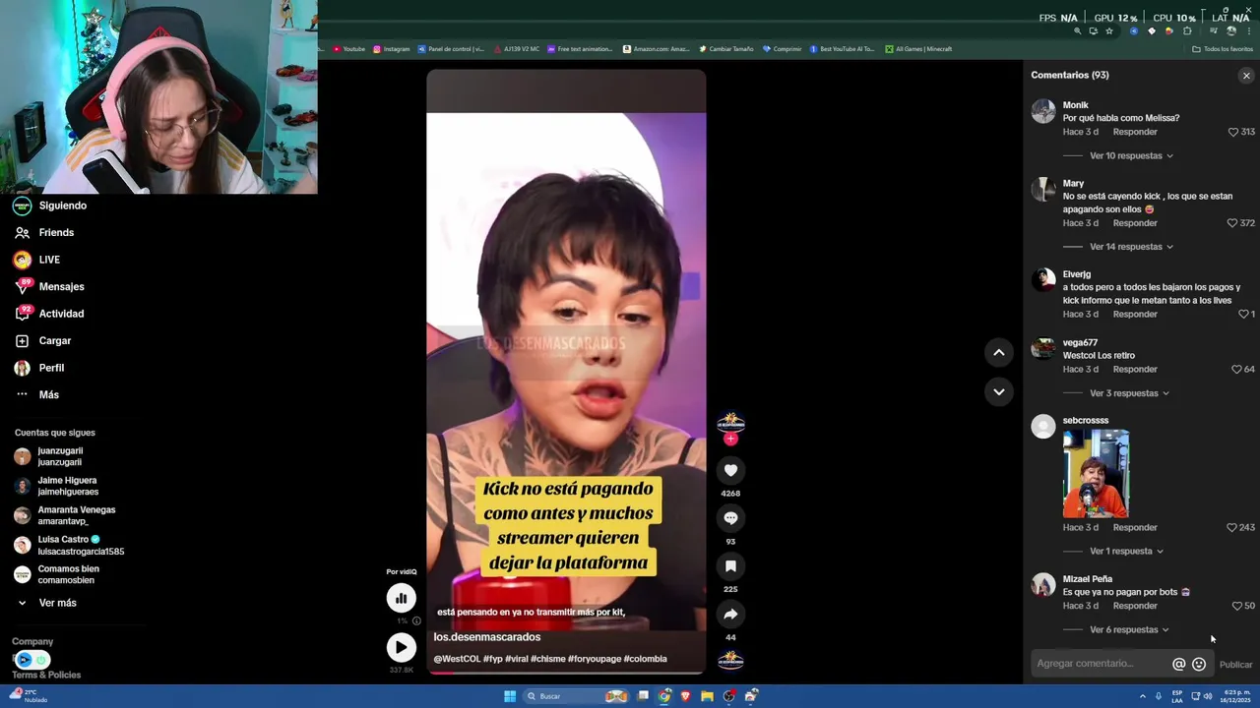
Task: Open the spinning sound disc icon
Action: coord(730,660)
